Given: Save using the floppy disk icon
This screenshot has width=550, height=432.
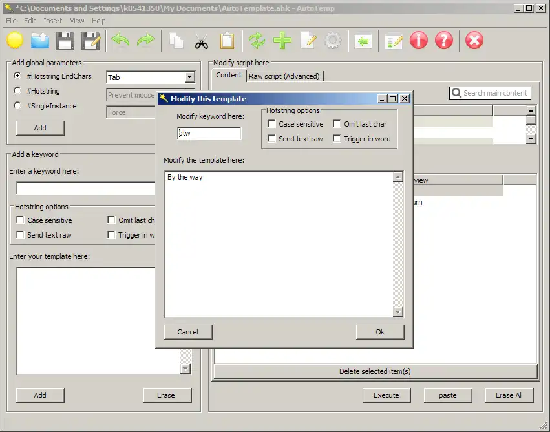Looking at the screenshot, I should pos(65,40).
